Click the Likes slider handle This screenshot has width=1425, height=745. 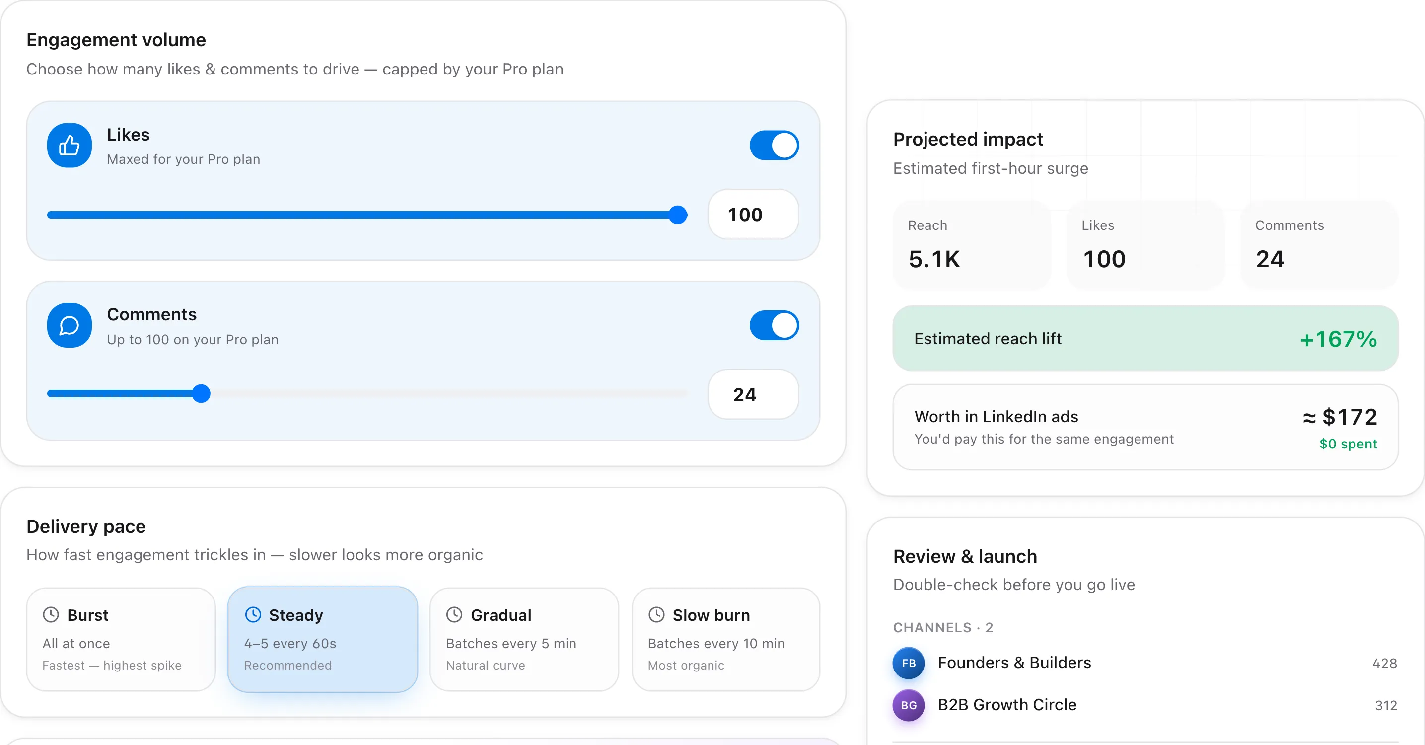click(x=678, y=215)
